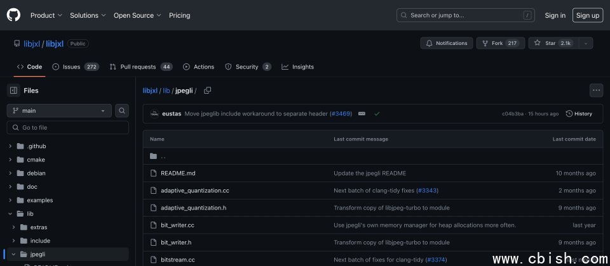This screenshot has height=266, width=610.
Task: Switch to the Actions tab
Action: pyautogui.click(x=199, y=66)
